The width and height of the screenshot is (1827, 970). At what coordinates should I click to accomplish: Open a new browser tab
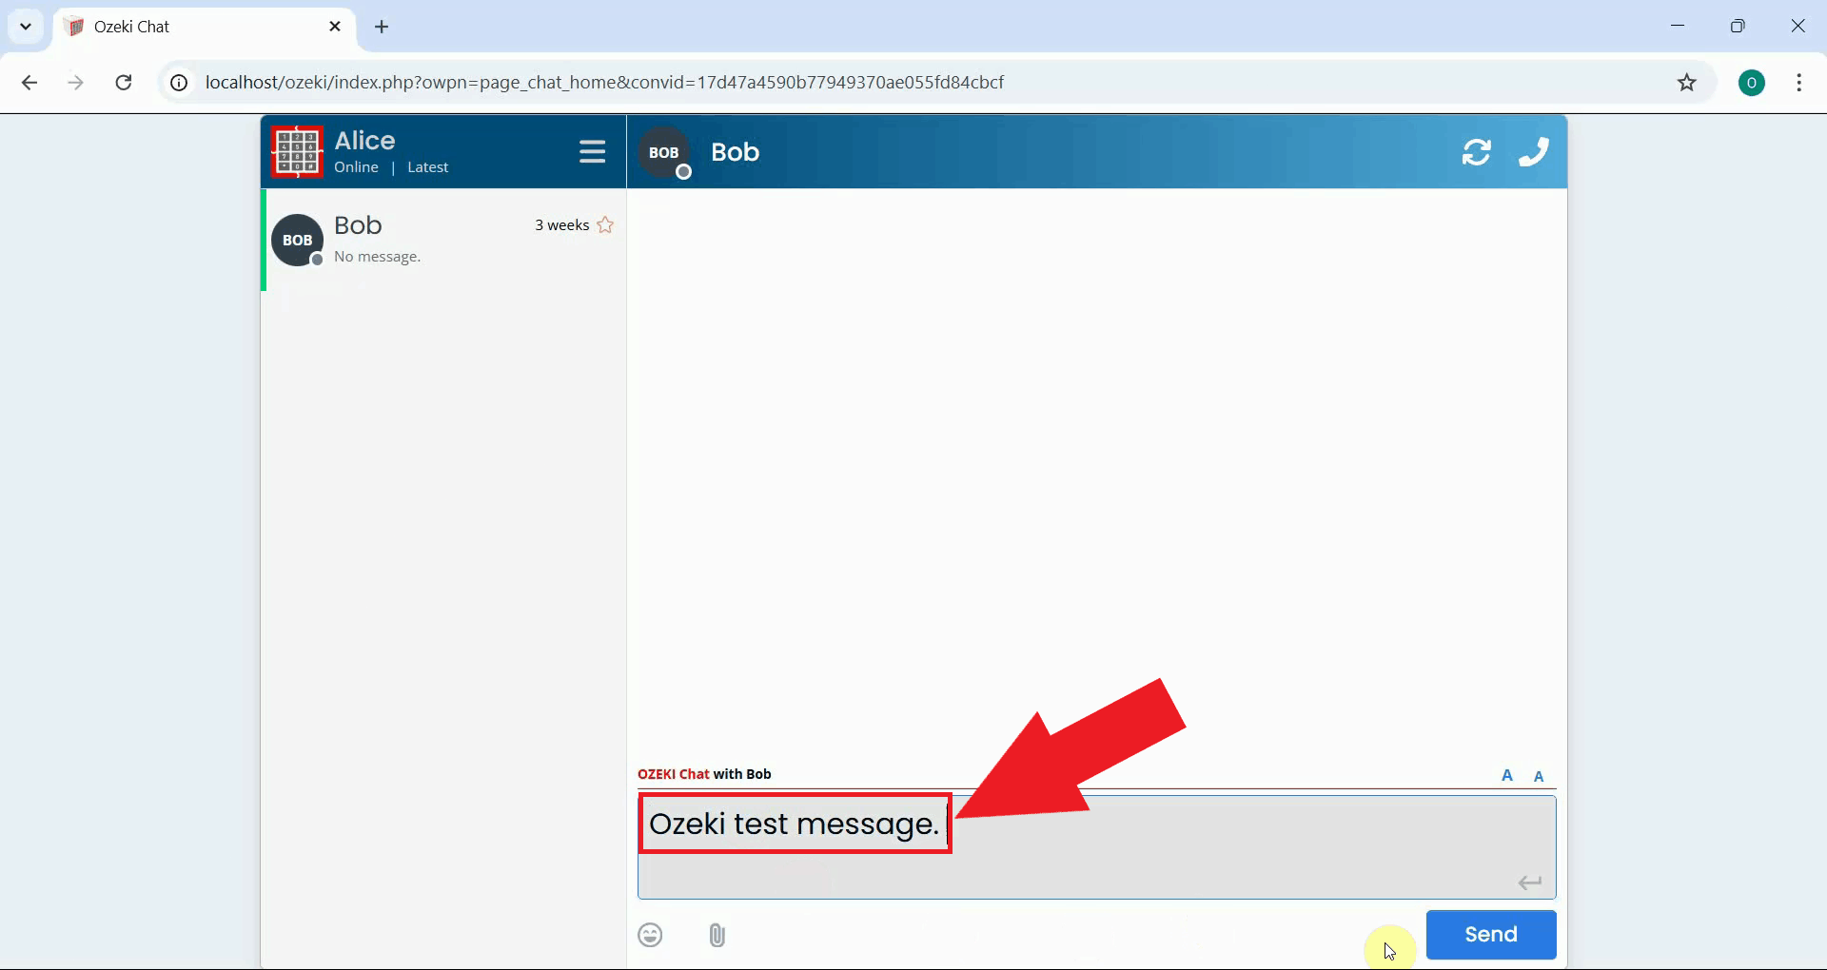click(x=382, y=27)
